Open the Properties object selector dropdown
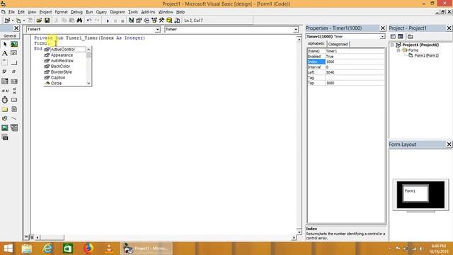This screenshot has width=453, height=255. coord(382,37)
